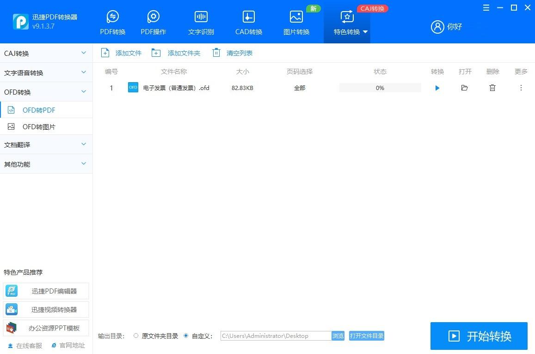Image resolution: width=535 pixels, height=354 pixels.
Task: Open the hamburger menu at top right
Action: tap(486, 7)
